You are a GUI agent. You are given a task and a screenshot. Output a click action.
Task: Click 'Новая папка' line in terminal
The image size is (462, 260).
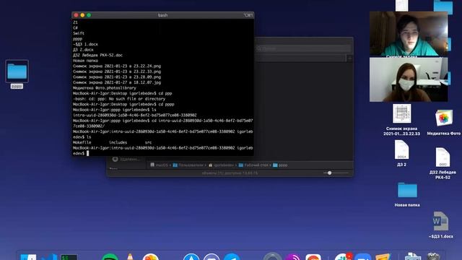point(85,61)
